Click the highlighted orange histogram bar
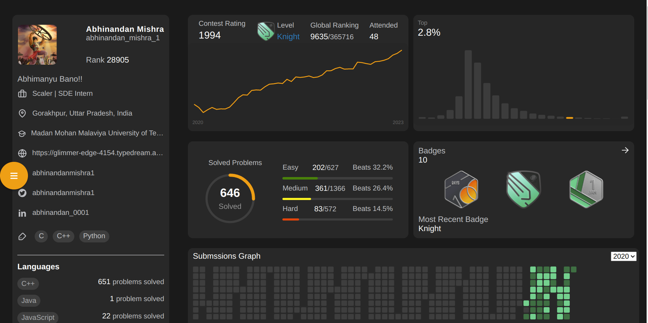This screenshot has width=648, height=323. point(569,118)
